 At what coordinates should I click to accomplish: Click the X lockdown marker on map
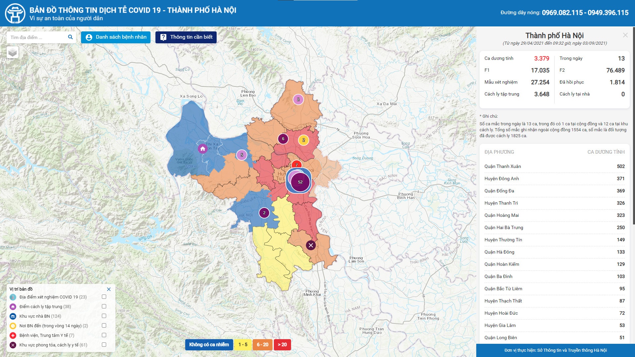tap(311, 245)
